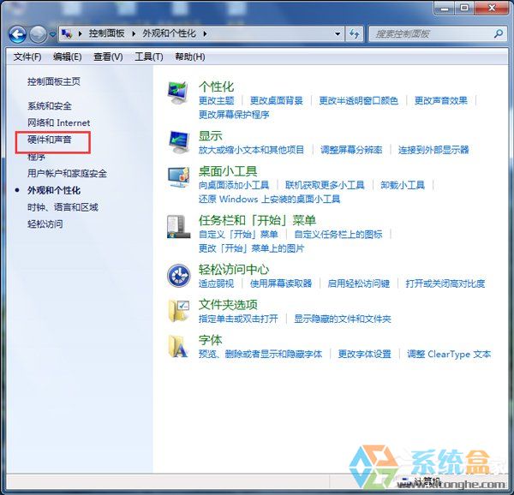Screen dimensions: 514x495
Task: Expand the arrow after 控制面板 in breadcrumb
Action: 134,33
